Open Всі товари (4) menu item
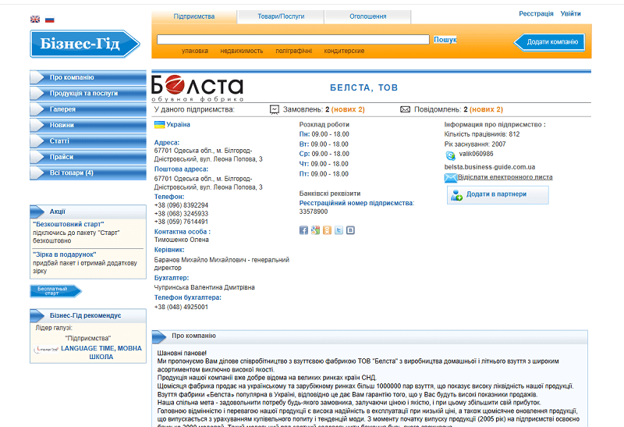This screenshot has width=624, height=427. pos(88,173)
